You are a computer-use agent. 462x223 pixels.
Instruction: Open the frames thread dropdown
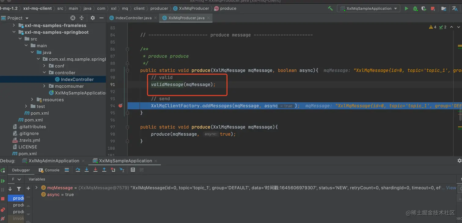16,179
